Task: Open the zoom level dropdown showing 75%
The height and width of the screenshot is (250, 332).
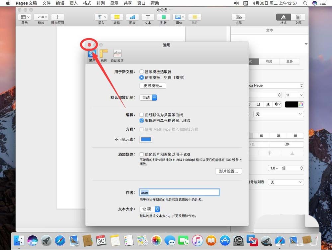Action: tap(41, 17)
